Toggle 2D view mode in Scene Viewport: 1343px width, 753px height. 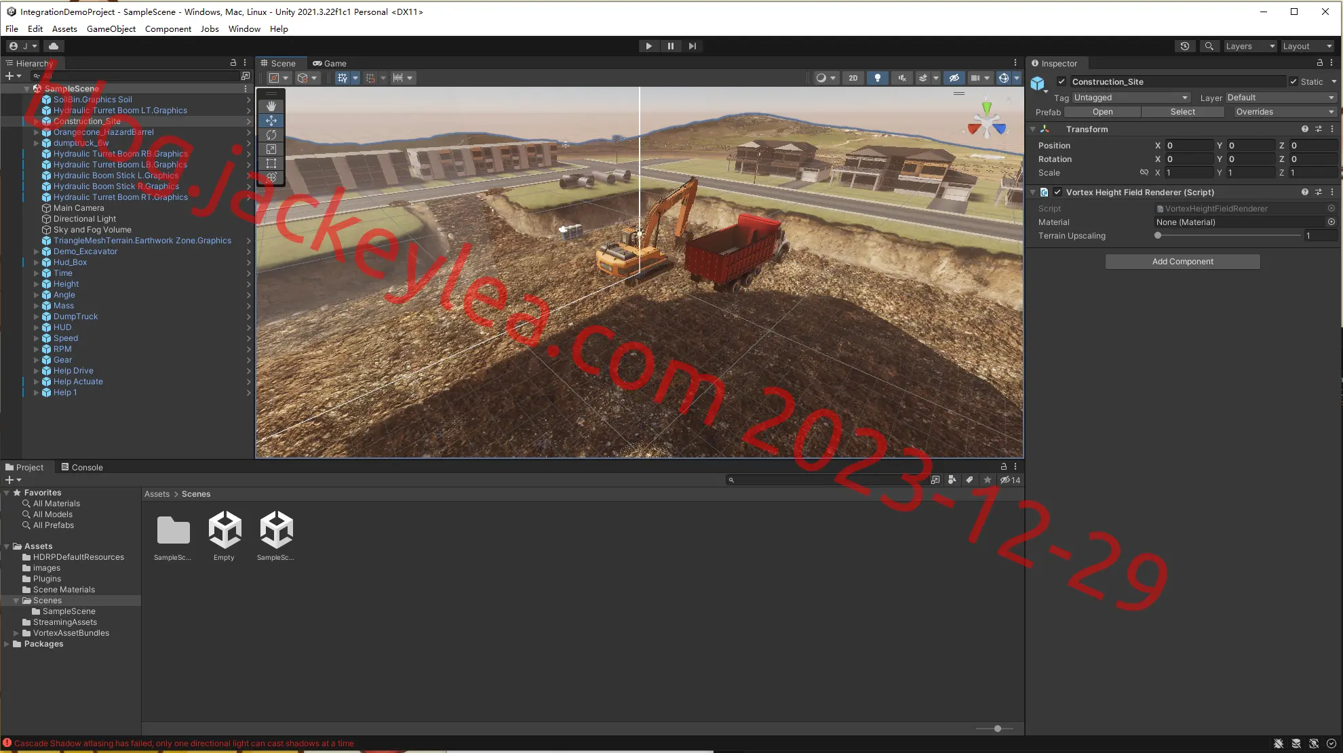[x=853, y=78]
